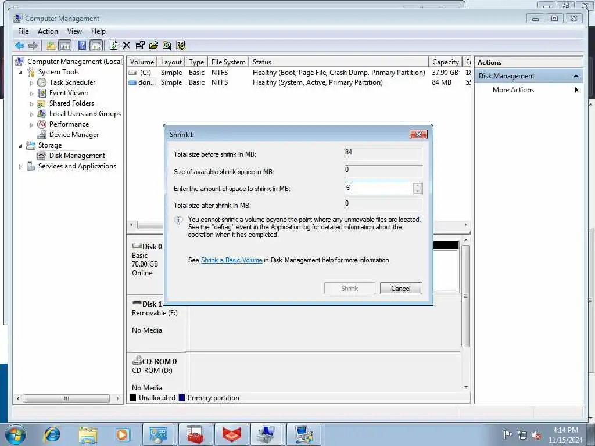Expand the Task Scheduler node
595x446 pixels.
31,82
